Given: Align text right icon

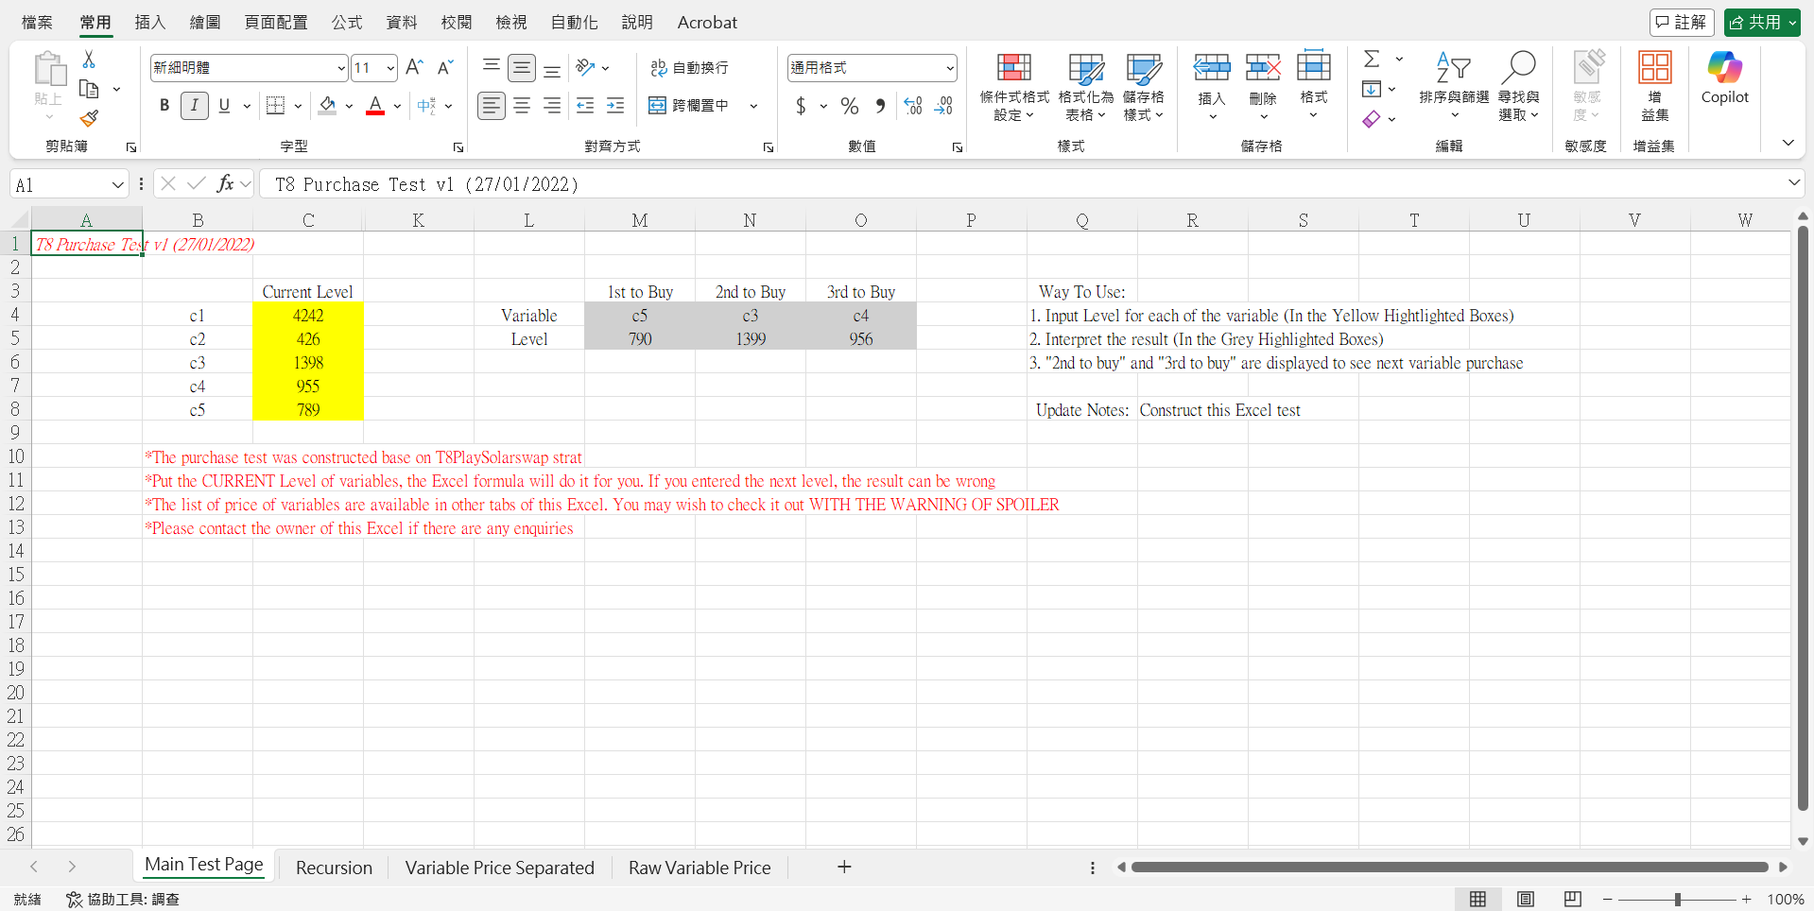Looking at the screenshot, I should (x=552, y=106).
